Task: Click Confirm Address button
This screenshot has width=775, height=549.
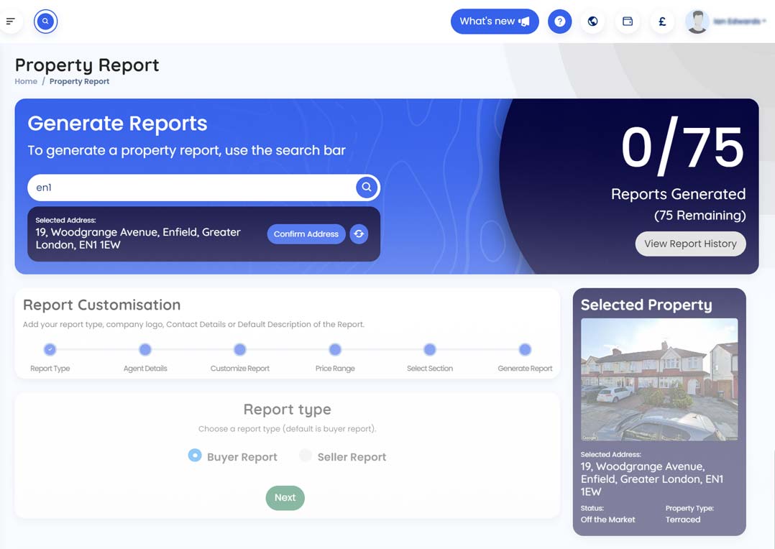Action: [x=306, y=234]
